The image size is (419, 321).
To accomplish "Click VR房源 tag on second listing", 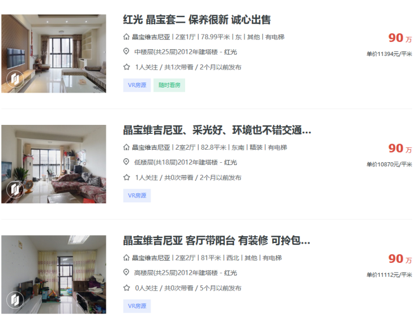I will coord(137,196).
